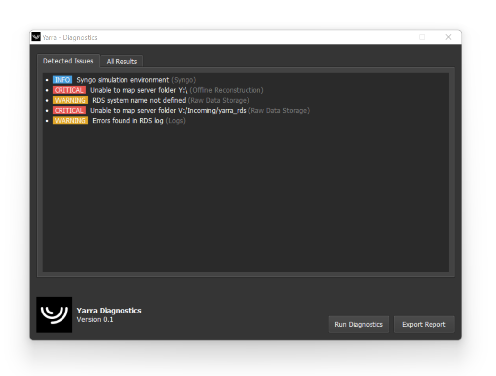Switch to the All Results tab
The image size is (496, 376).
click(x=122, y=62)
